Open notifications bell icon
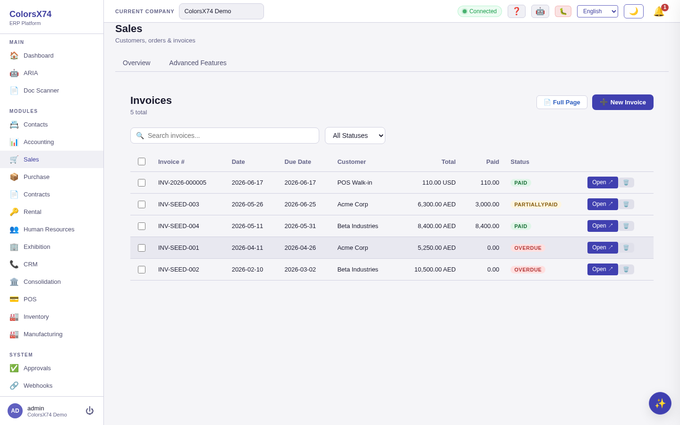Screen dimensions: 680x425 pos(660,11)
